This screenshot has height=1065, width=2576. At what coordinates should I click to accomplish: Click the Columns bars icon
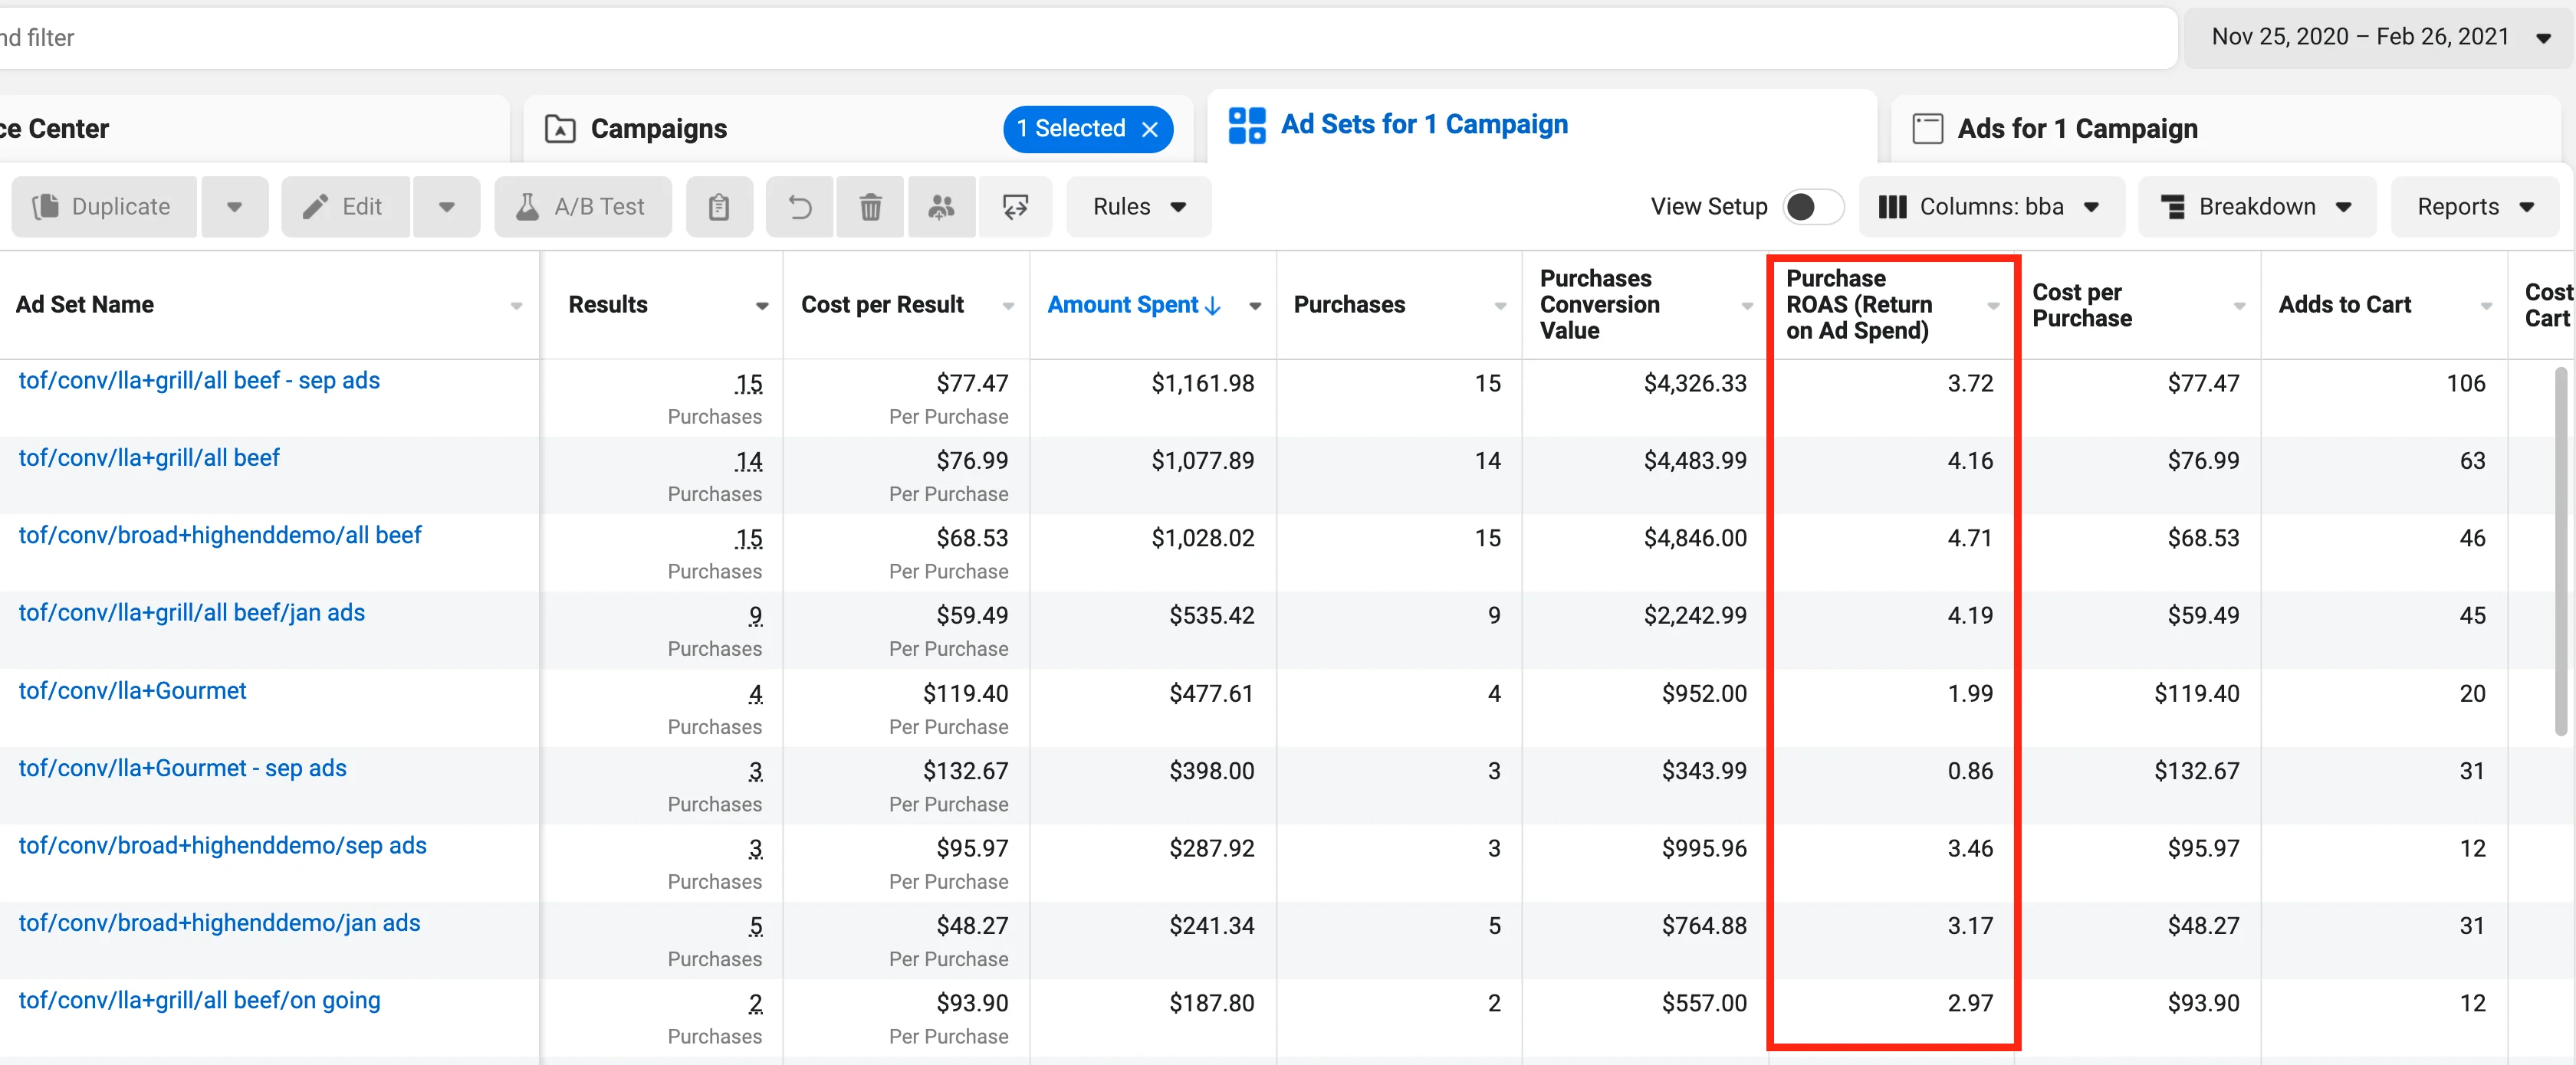(x=1892, y=207)
